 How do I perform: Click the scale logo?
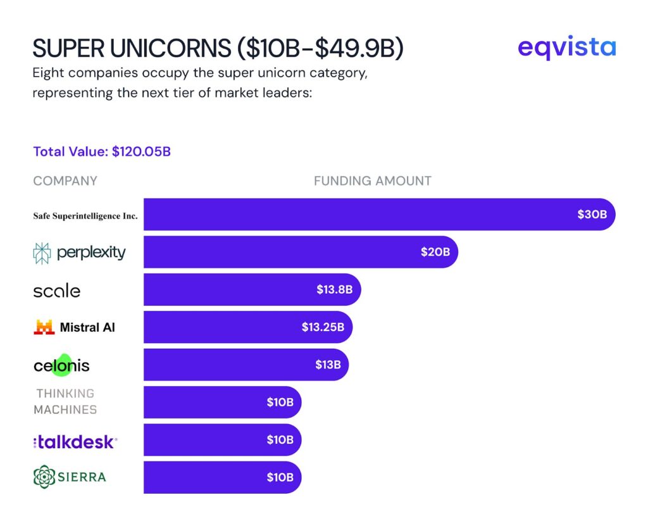tap(57, 291)
